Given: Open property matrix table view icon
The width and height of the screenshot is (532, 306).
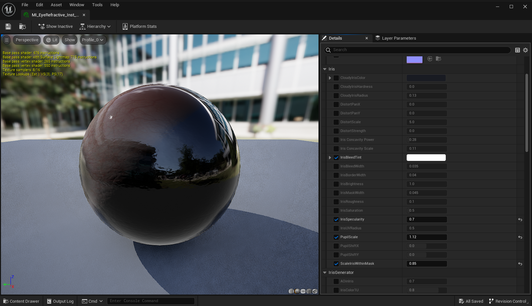Looking at the screenshot, I should coord(518,50).
